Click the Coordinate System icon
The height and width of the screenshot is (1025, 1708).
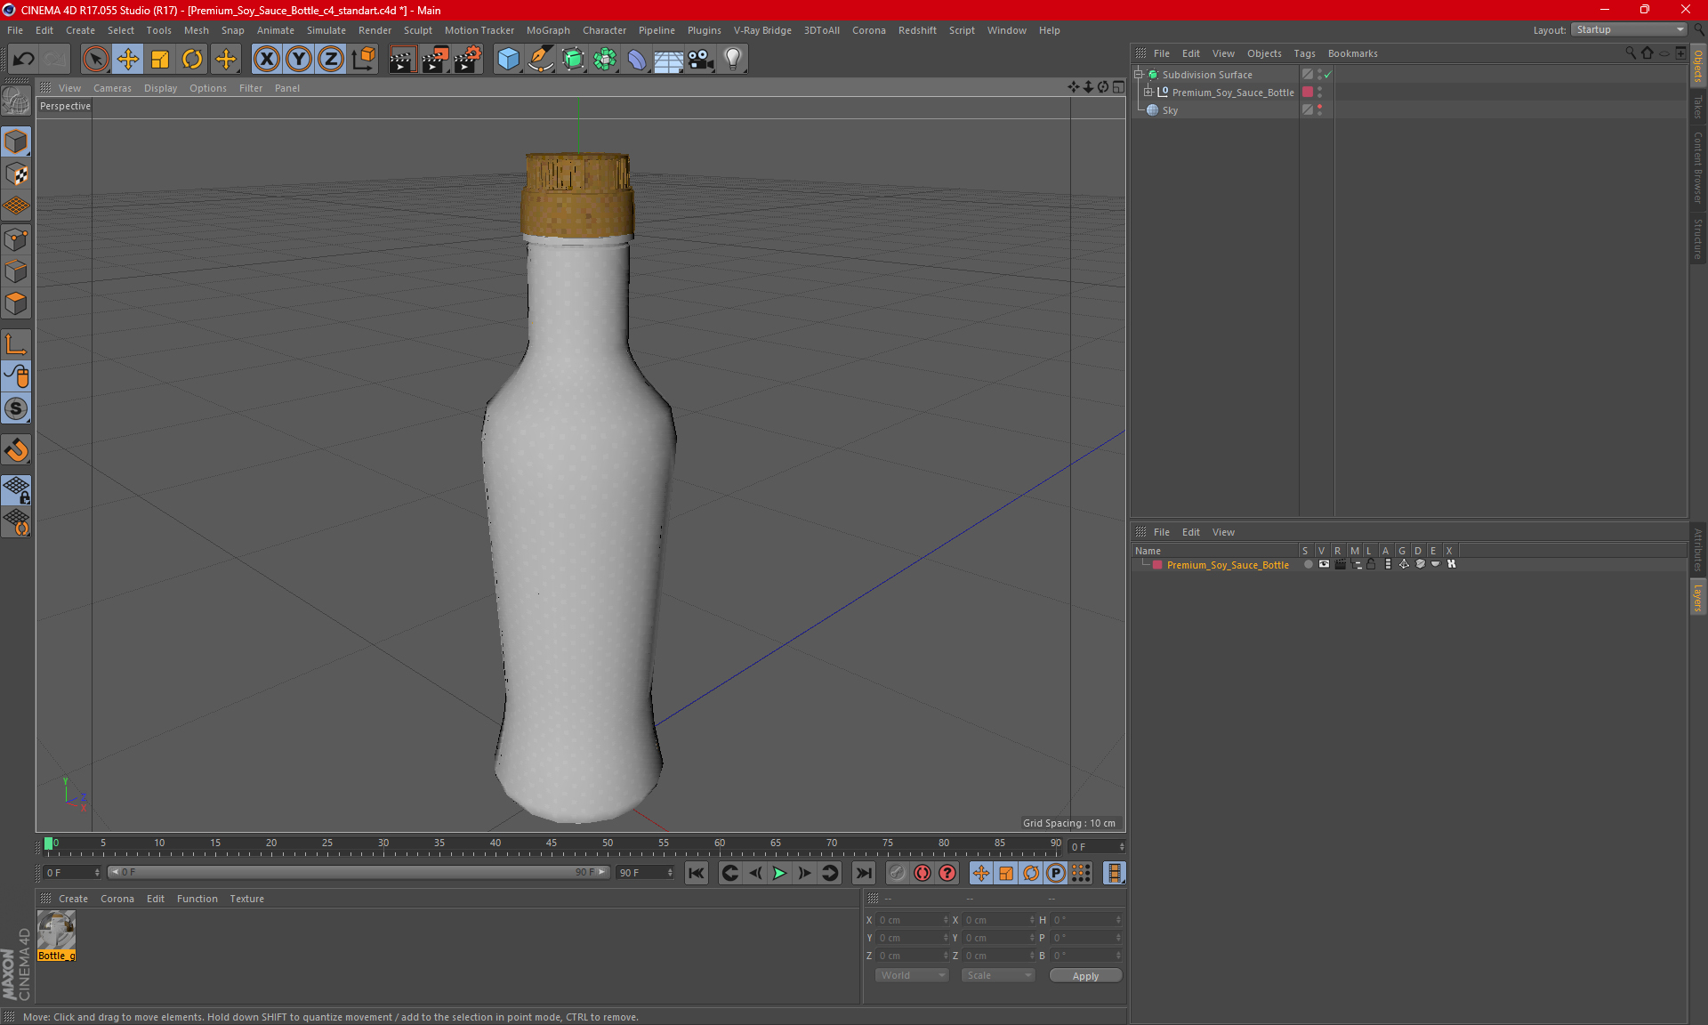pyautogui.click(x=364, y=60)
